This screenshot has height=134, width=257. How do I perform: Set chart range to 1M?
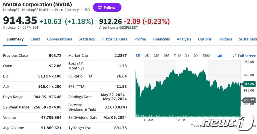click(x=157, y=55)
